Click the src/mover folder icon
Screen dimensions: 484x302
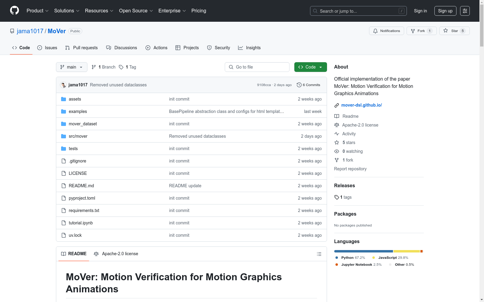(x=64, y=136)
